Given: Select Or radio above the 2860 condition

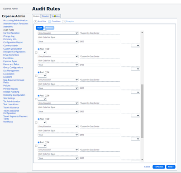Looking at the screenshot, I should 46,142.
